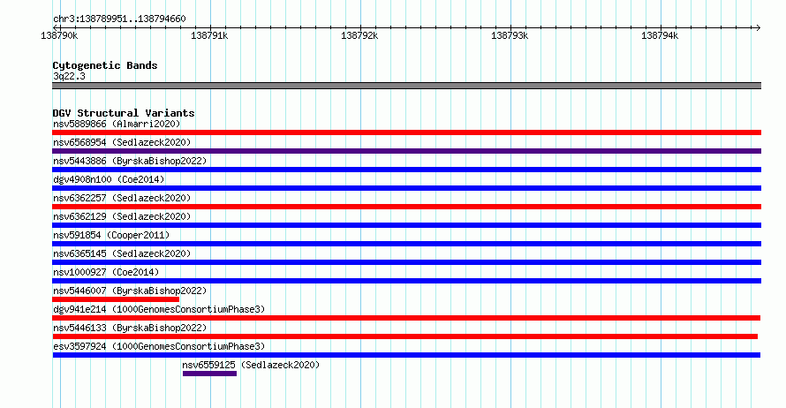The width and height of the screenshot is (786, 408).
Task: Click the 138793k ruler tick label
Action: [510, 35]
